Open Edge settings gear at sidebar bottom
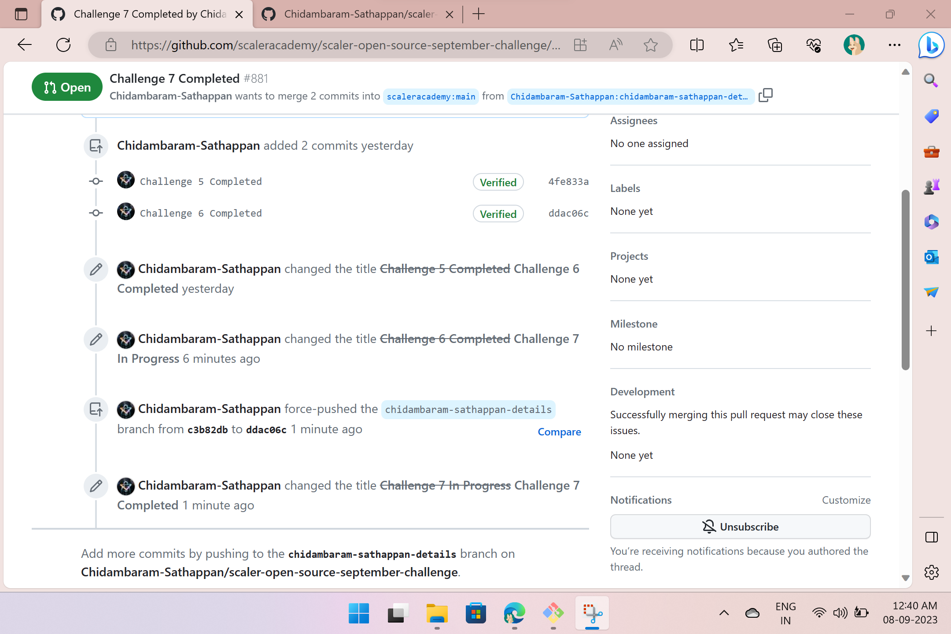951x634 pixels. click(931, 572)
